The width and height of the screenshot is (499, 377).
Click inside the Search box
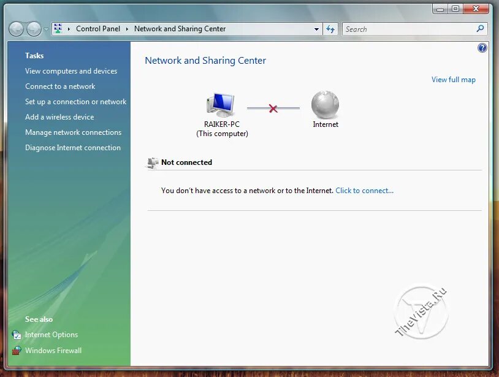point(409,29)
